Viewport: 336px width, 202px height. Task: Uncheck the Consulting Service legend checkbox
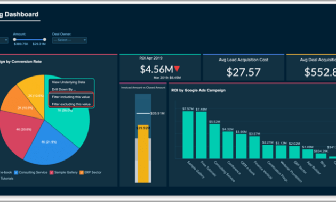16,173
